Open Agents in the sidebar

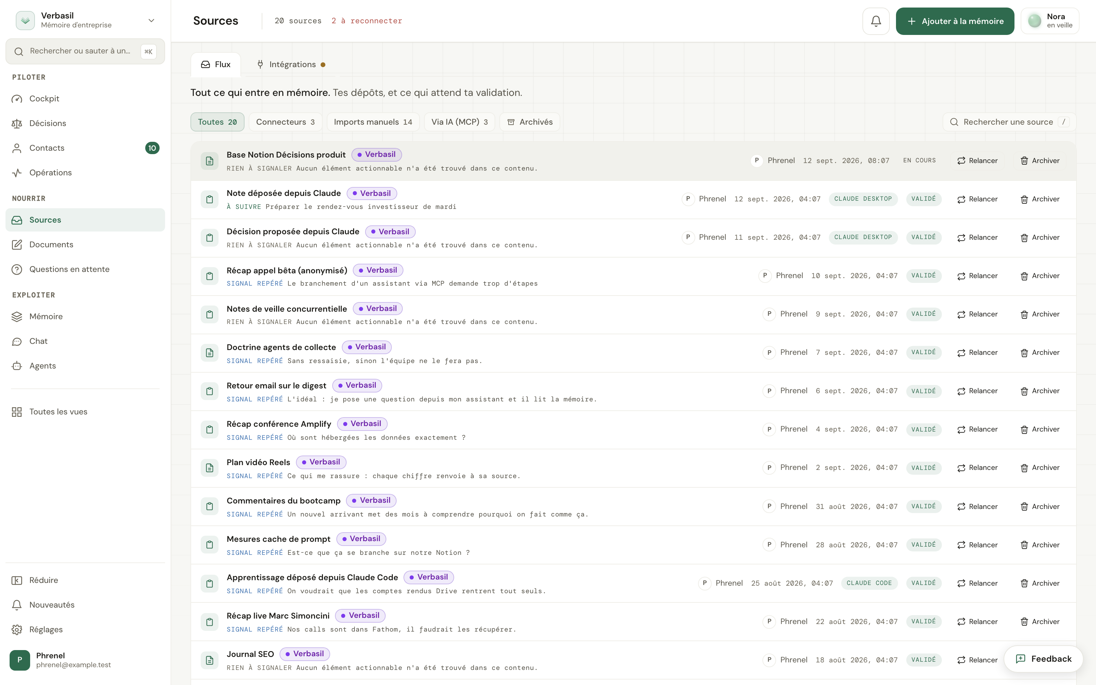tap(85, 366)
